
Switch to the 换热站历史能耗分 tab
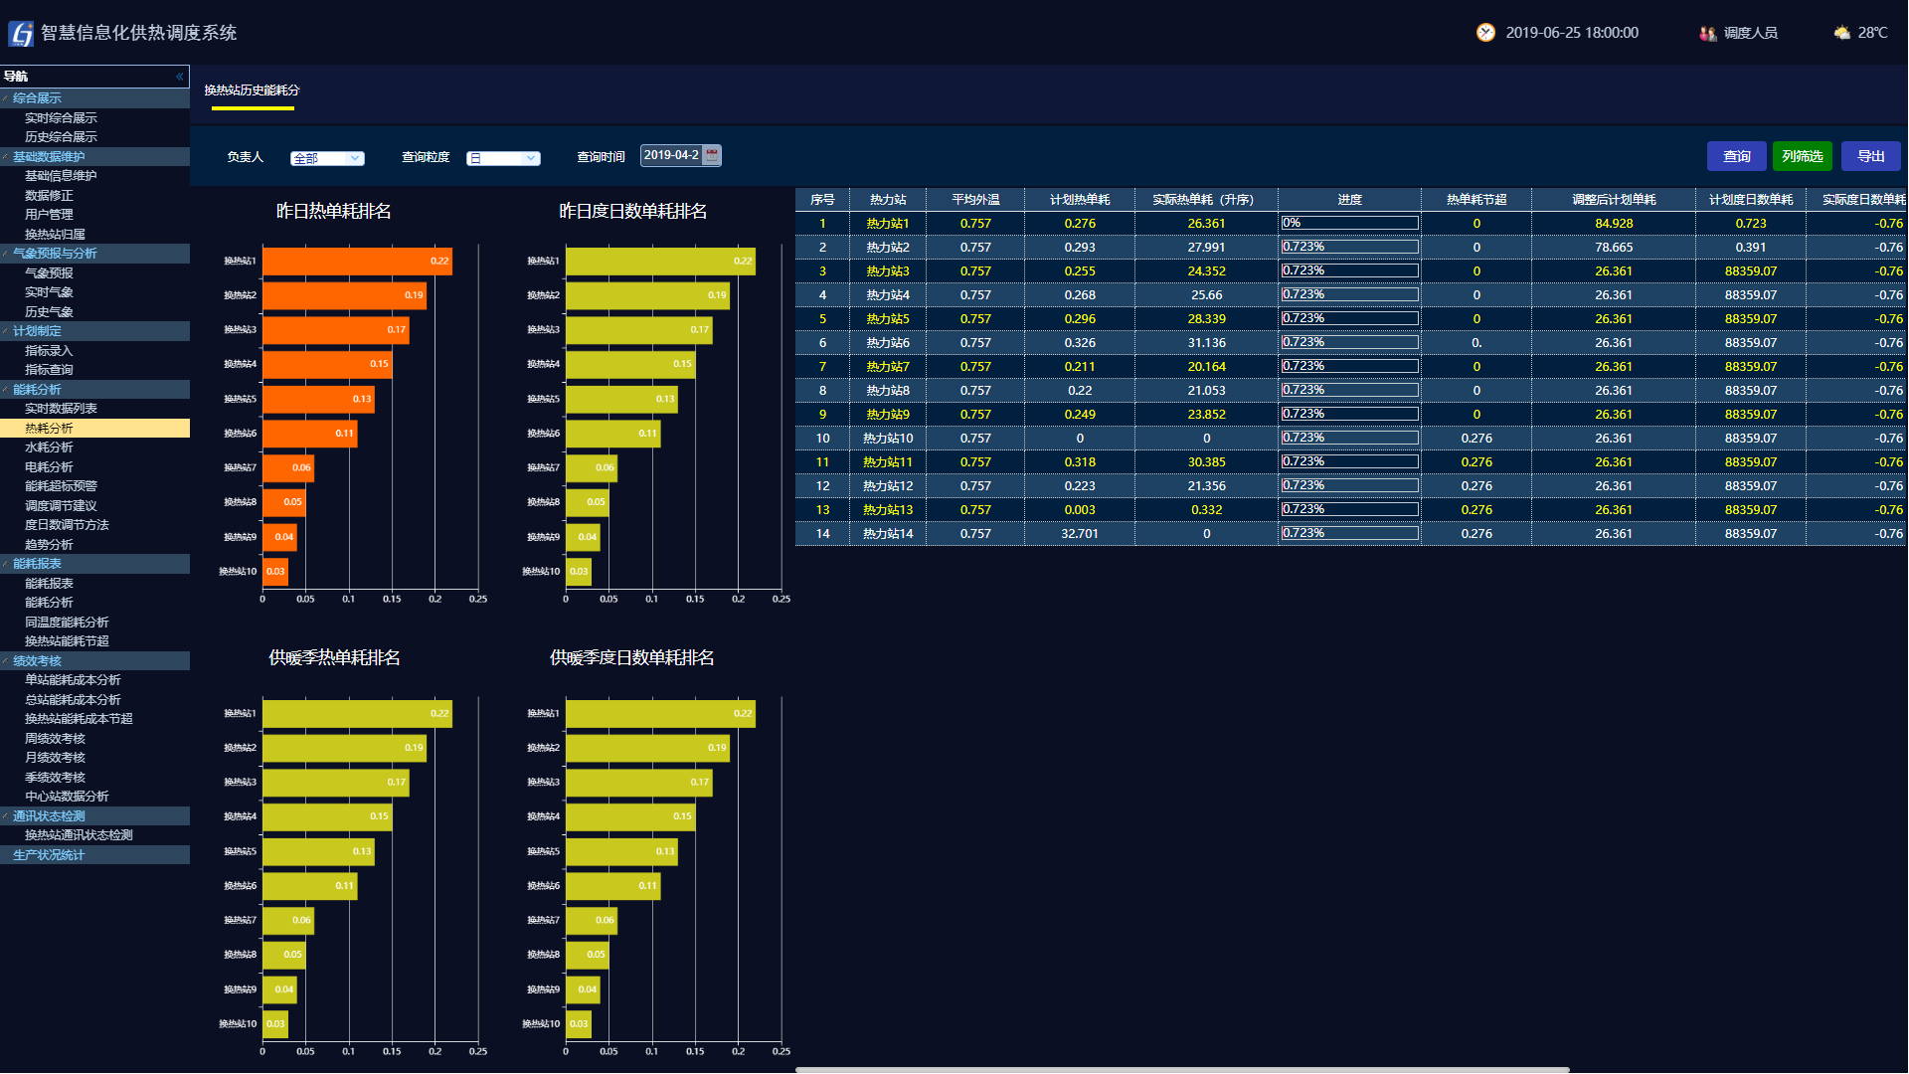tap(252, 90)
